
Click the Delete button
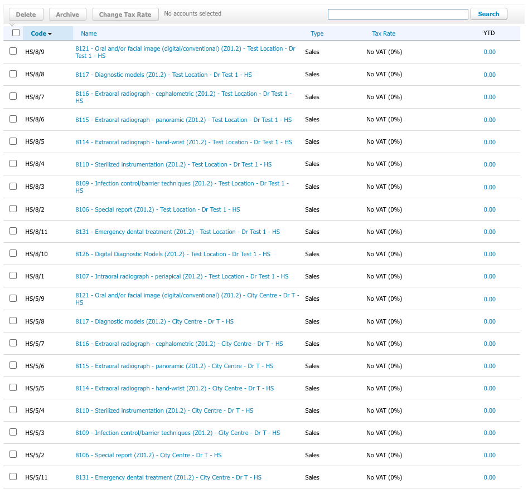(26, 14)
